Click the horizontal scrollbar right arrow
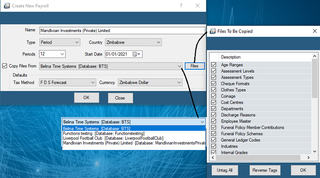 coord(308,158)
